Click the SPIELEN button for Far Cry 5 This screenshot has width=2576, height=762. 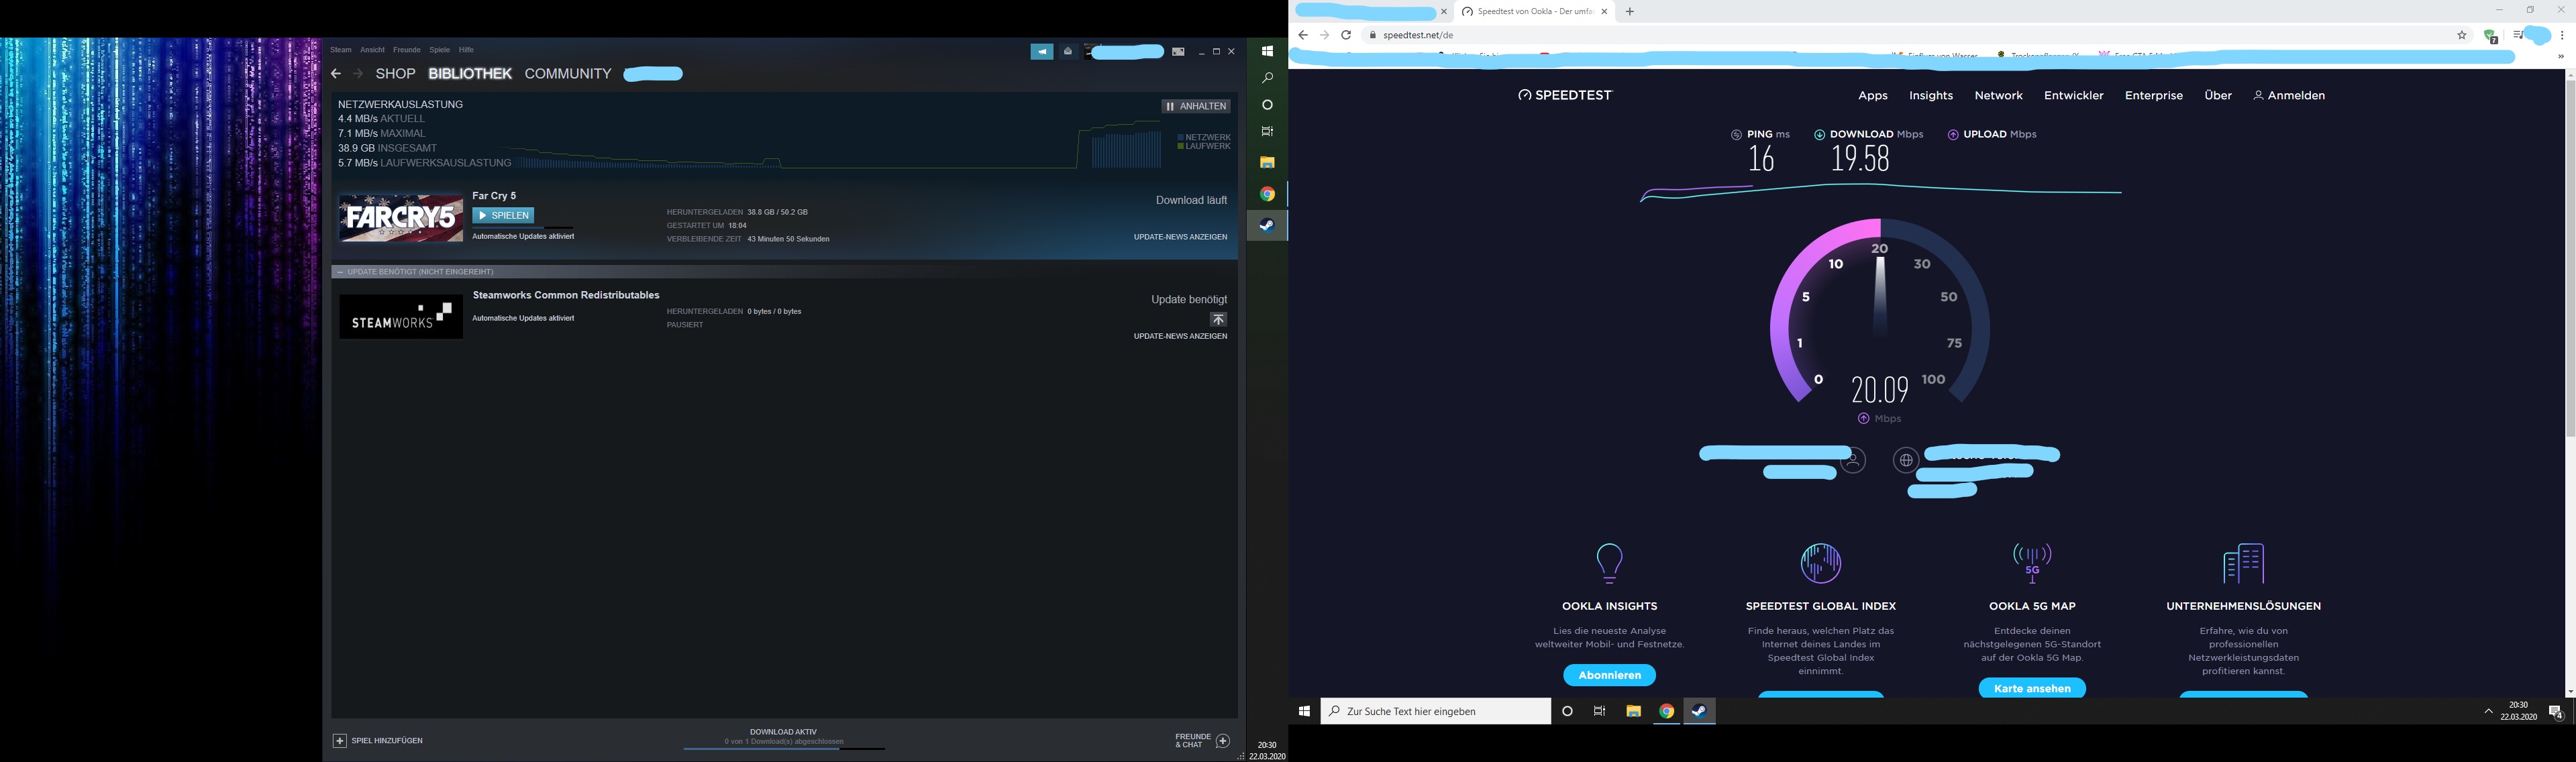[x=503, y=215]
